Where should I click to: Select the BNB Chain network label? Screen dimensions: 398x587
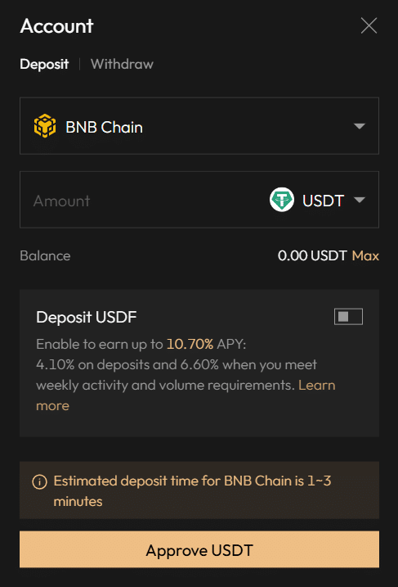105,127
